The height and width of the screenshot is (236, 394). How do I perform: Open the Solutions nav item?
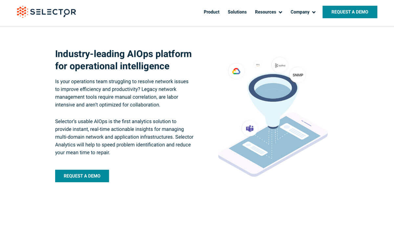tap(237, 12)
